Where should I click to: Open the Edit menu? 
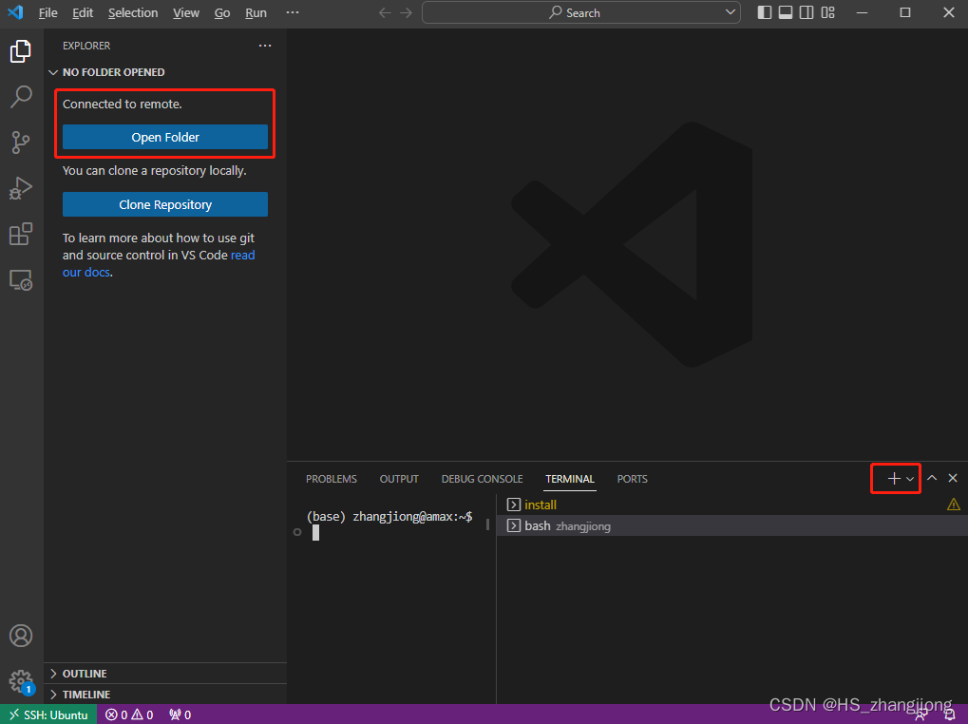[83, 13]
